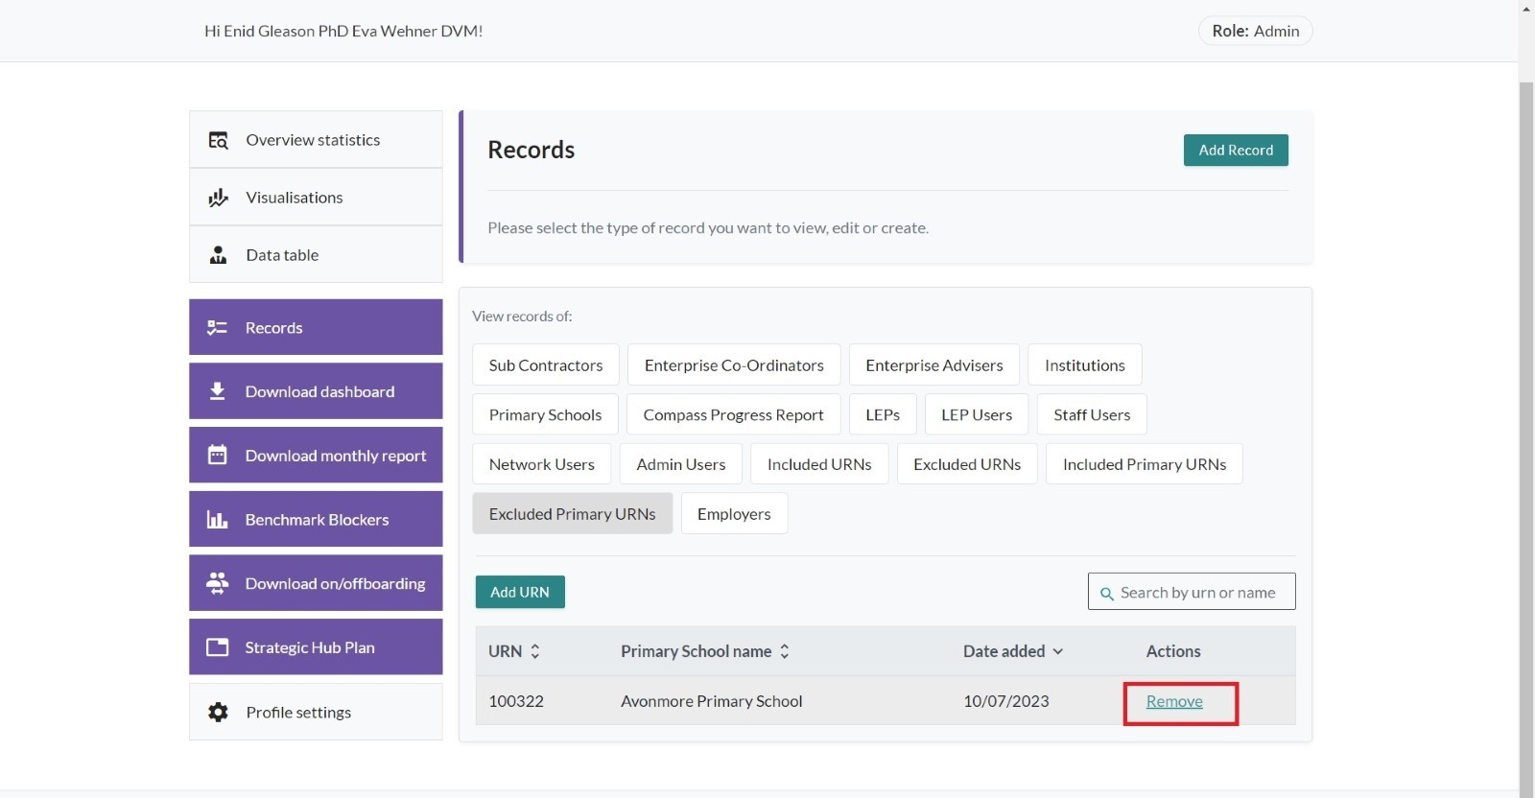View Sub Contractors records
1535x798 pixels.
coord(546,364)
